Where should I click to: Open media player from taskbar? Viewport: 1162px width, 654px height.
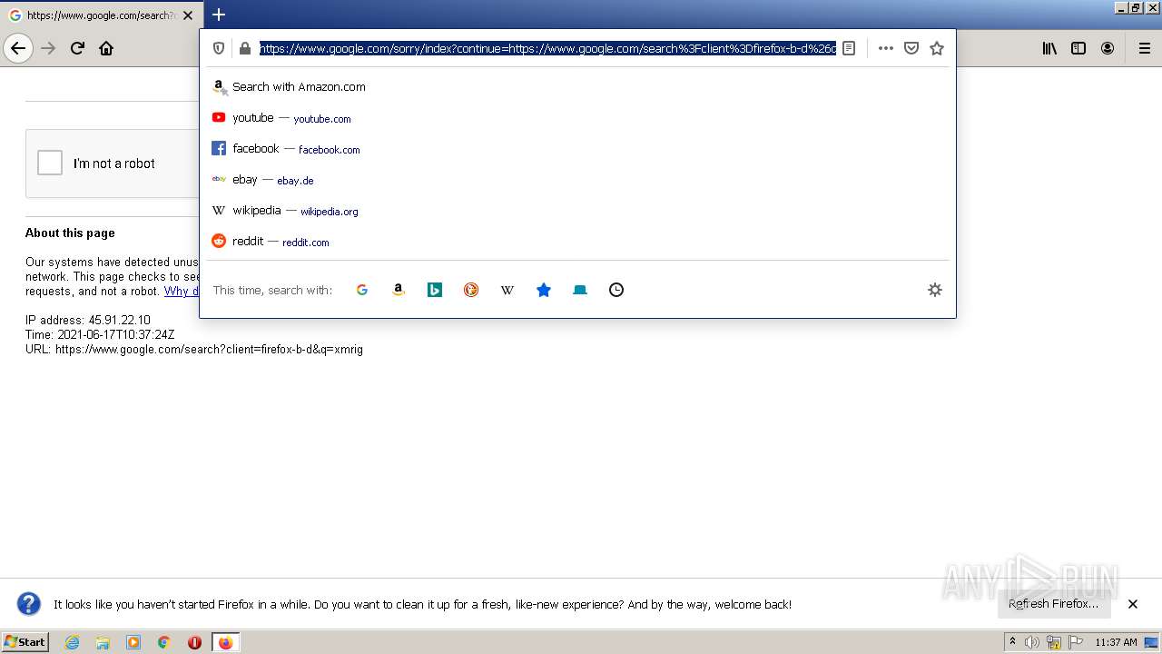point(133,642)
